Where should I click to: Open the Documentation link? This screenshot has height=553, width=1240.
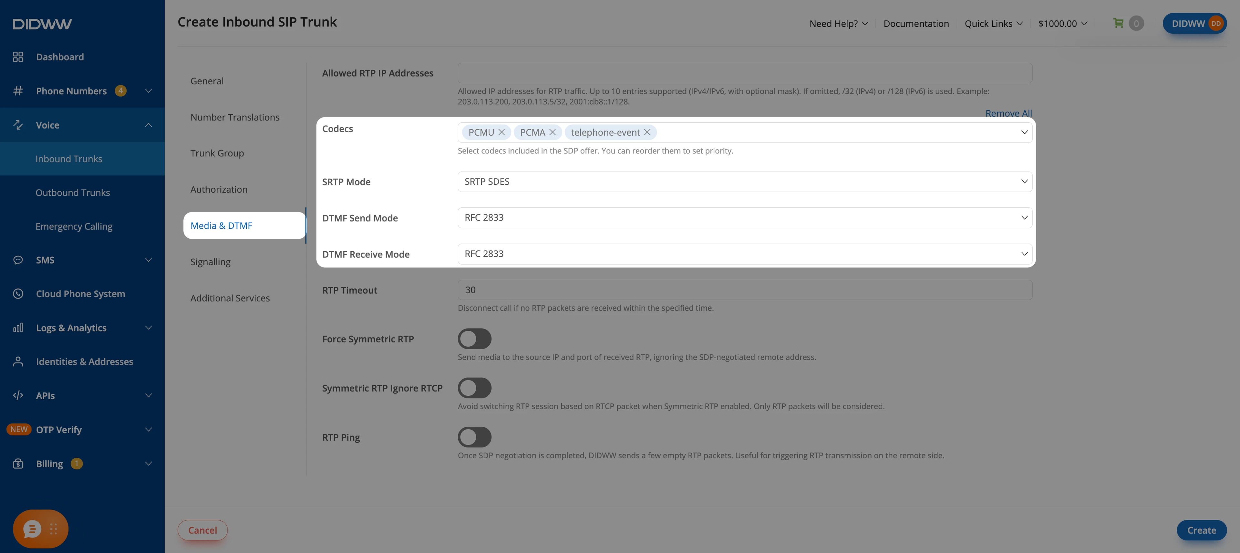coord(916,24)
